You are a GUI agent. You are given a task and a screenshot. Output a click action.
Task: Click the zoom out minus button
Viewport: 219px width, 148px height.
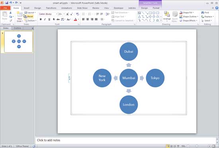coord(188,146)
